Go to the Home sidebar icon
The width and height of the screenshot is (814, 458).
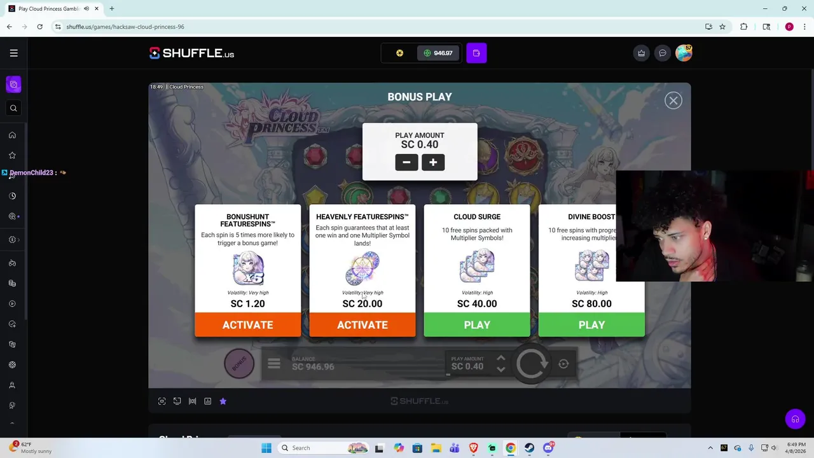coord(12,135)
